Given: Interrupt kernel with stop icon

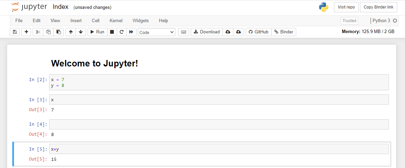Looking at the screenshot, I should pyautogui.click(x=112, y=32).
